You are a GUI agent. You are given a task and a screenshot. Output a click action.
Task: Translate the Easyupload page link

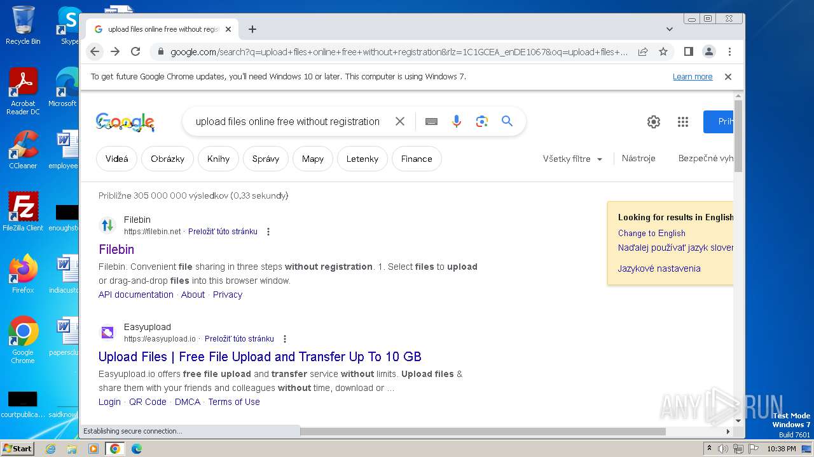[x=239, y=339]
